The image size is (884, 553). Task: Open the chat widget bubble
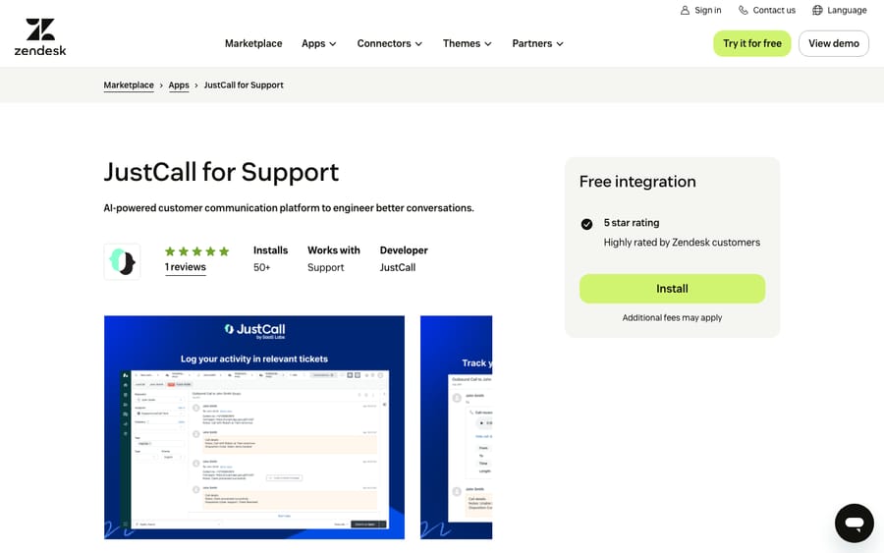click(x=855, y=524)
